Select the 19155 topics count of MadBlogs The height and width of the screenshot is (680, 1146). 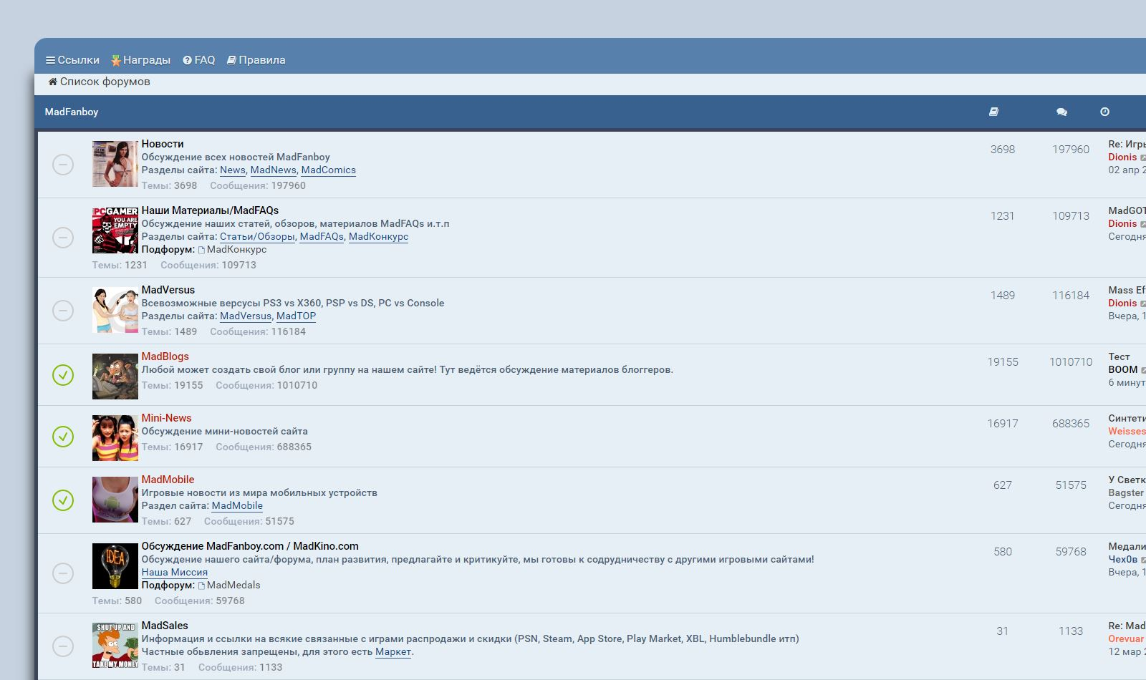pyautogui.click(x=1003, y=362)
